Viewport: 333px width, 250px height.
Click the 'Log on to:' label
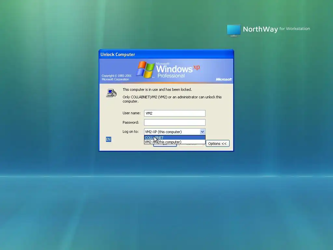click(x=130, y=132)
